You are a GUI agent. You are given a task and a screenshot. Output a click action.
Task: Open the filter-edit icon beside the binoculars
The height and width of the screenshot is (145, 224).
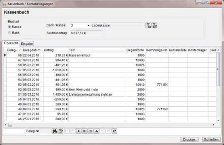pyautogui.click(x=60, y=131)
